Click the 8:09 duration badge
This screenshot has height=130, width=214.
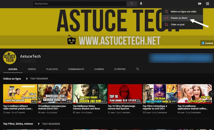139,101
